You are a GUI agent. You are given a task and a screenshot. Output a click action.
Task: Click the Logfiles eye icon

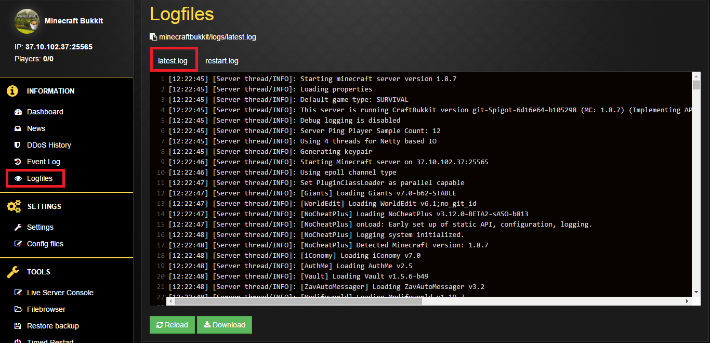[18, 178]
